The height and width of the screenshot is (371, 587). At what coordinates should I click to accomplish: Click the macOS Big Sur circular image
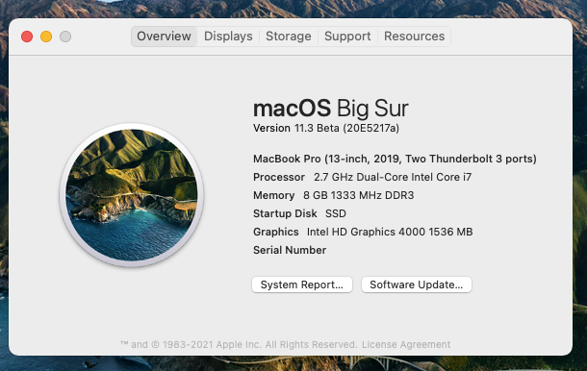(132, 195)
